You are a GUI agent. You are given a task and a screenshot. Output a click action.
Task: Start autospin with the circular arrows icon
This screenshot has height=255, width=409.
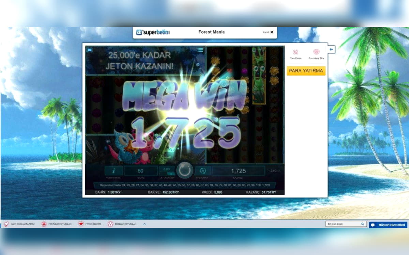pos(203,171)
